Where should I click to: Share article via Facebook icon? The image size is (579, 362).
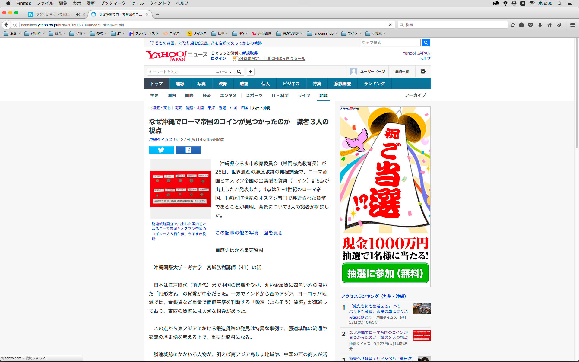tap(188, 150)
